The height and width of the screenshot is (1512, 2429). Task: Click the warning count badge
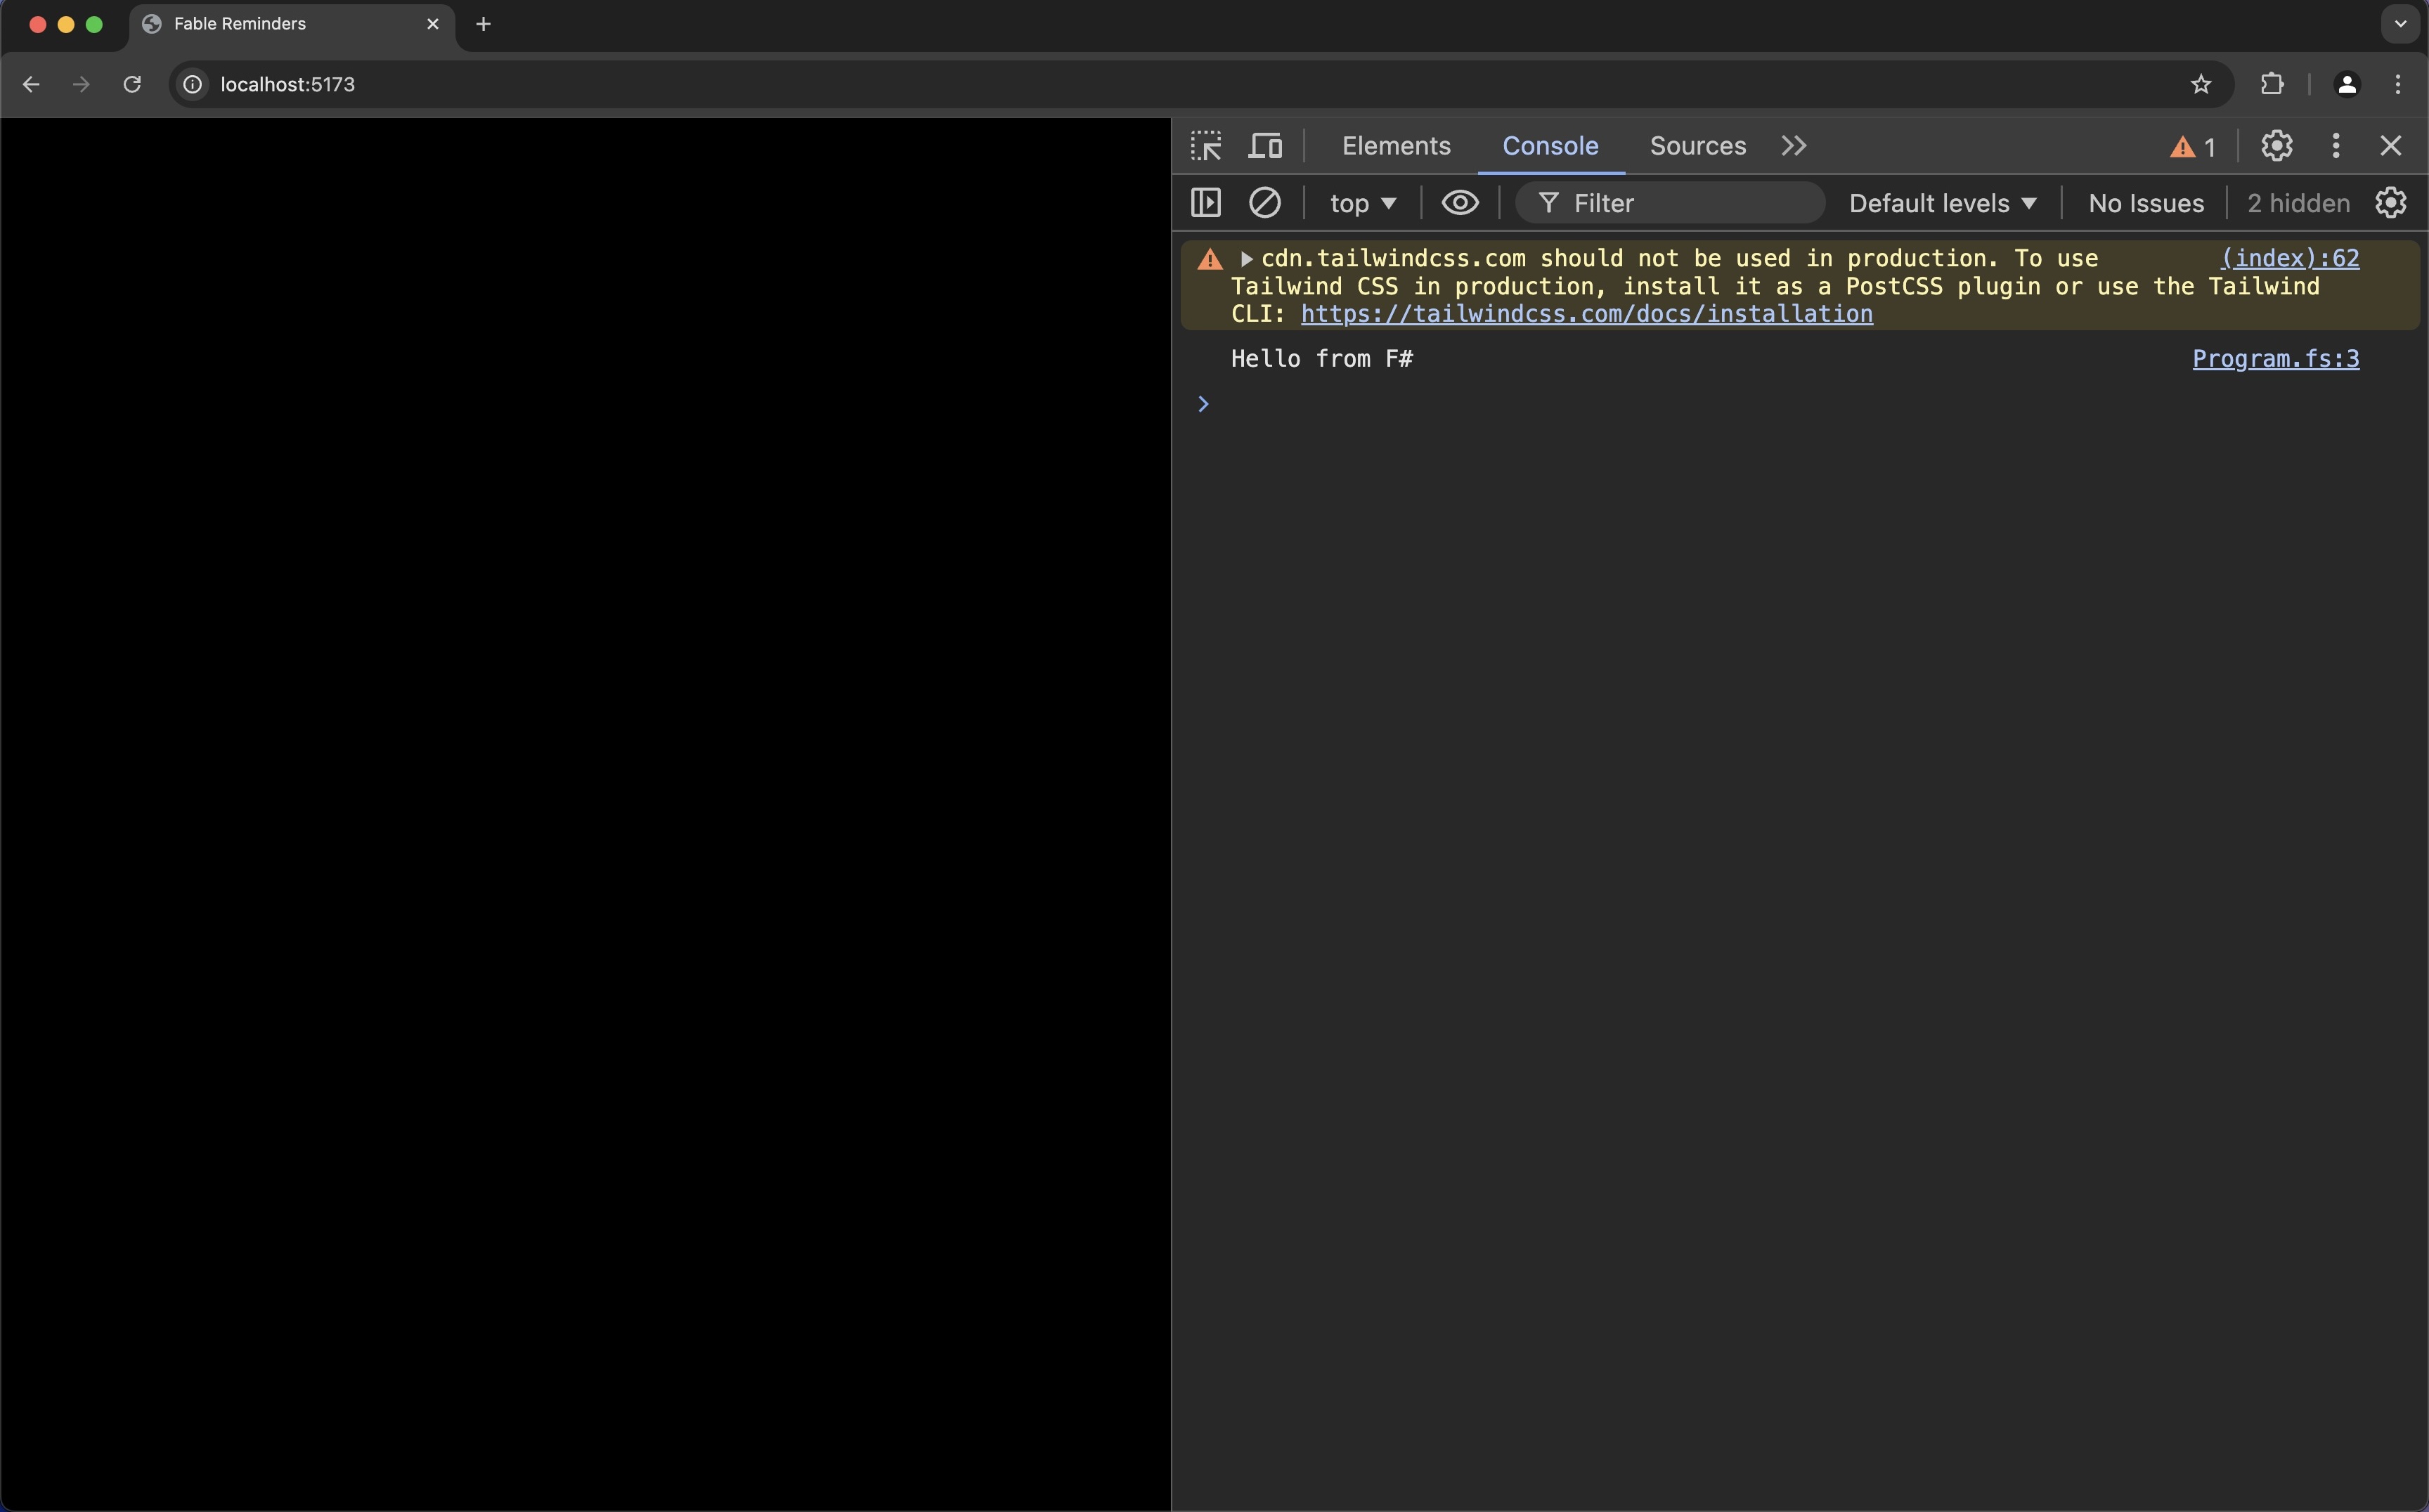coord(2192,147)
